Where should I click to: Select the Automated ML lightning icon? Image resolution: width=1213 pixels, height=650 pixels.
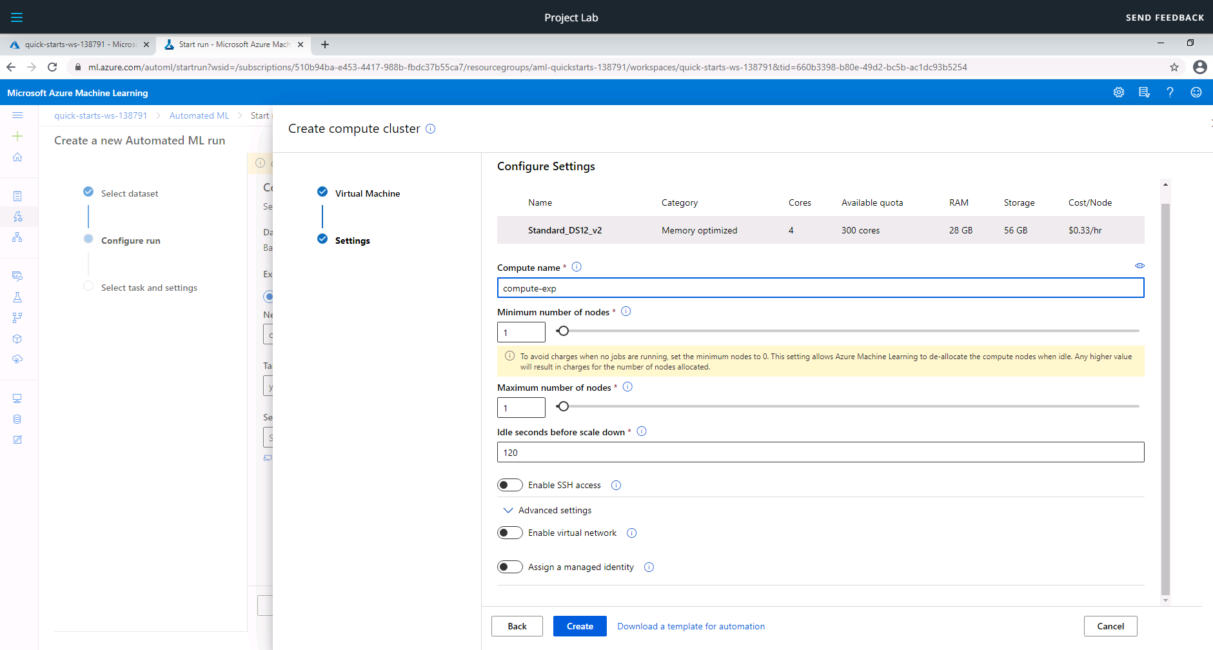18,217
